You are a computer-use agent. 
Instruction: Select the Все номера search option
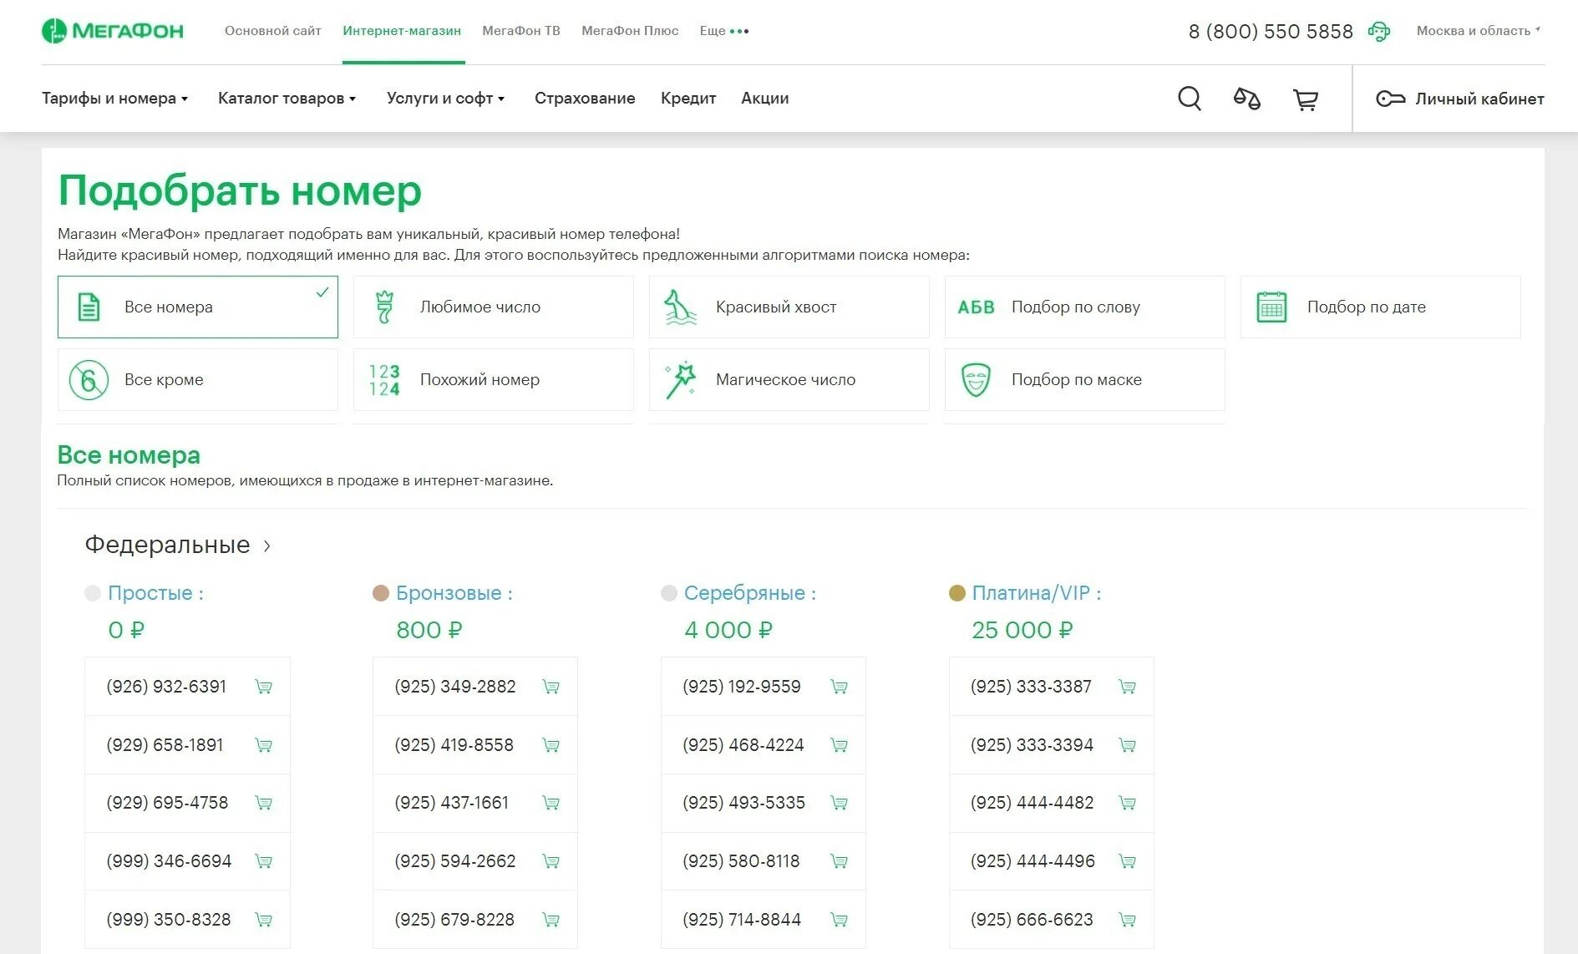pyautogui.click(x=198, y=307)
